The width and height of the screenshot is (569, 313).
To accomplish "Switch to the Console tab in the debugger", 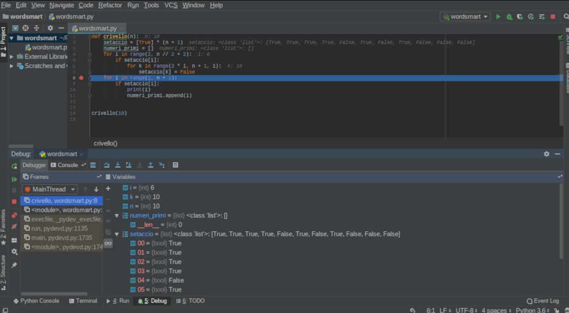I will click(x=67, y=165).
